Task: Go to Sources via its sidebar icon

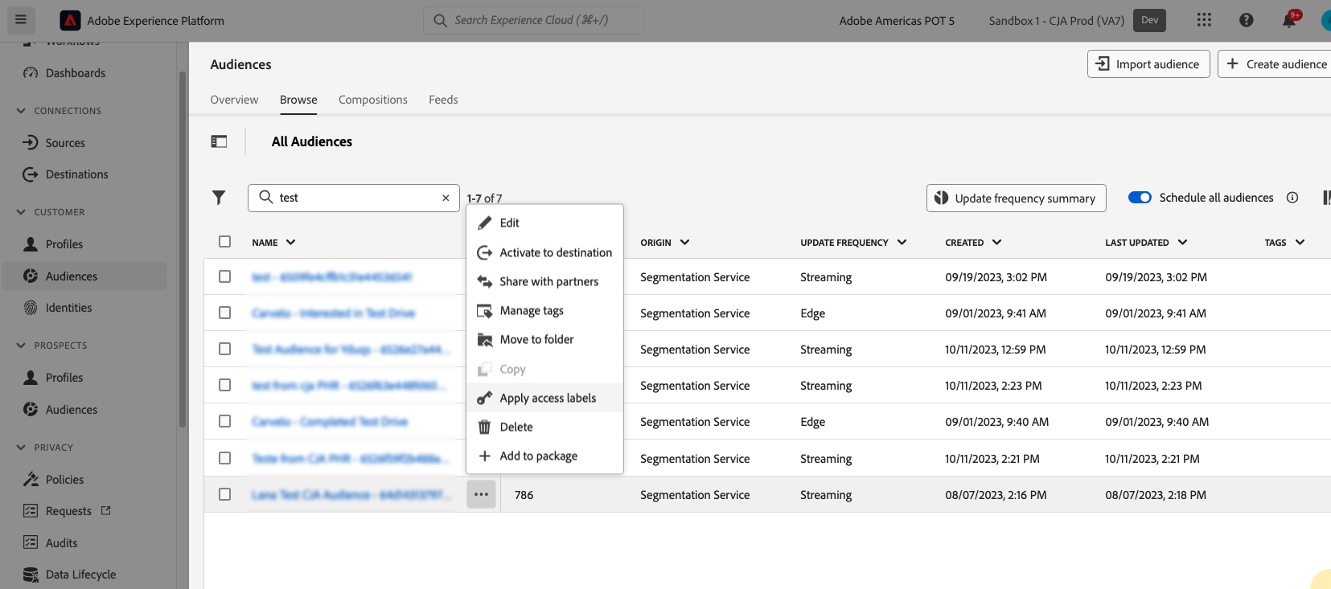Action: point(31,143)
